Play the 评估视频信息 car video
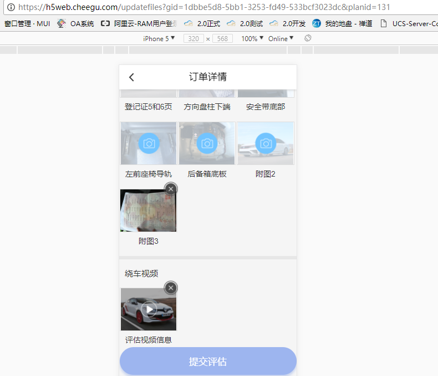This screenshot has height=376, width=438. coord(149,309)
